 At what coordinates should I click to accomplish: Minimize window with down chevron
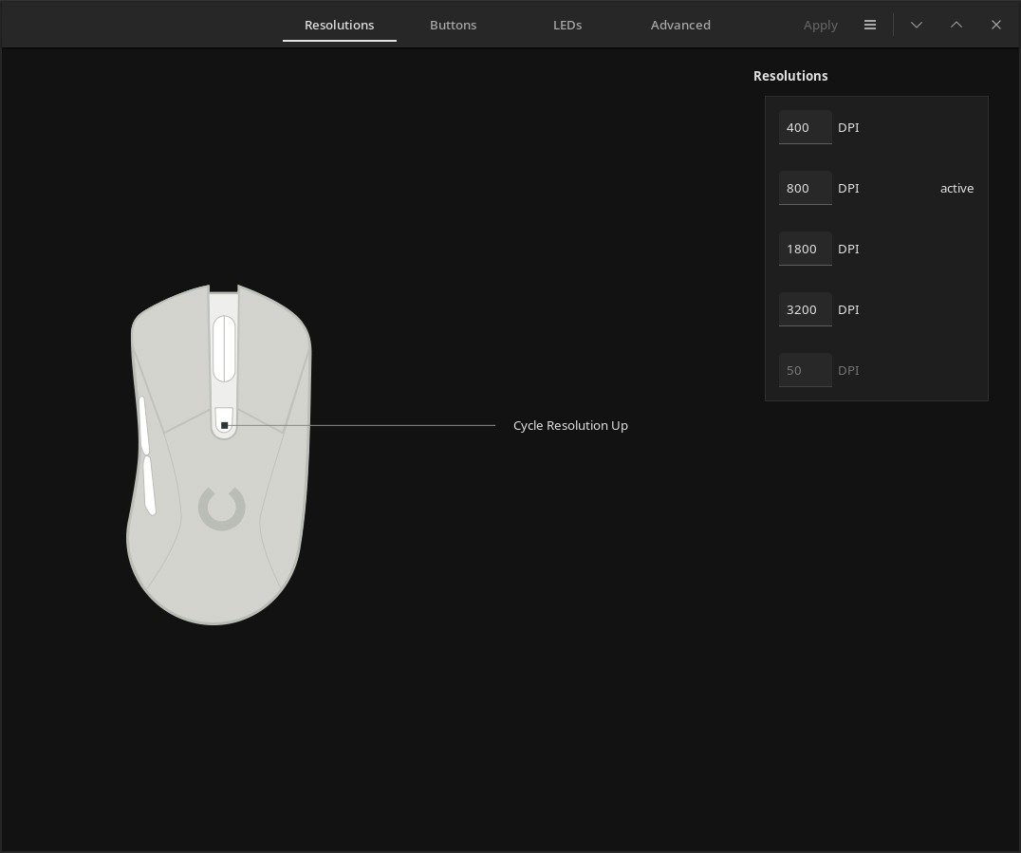pos(917,25)
